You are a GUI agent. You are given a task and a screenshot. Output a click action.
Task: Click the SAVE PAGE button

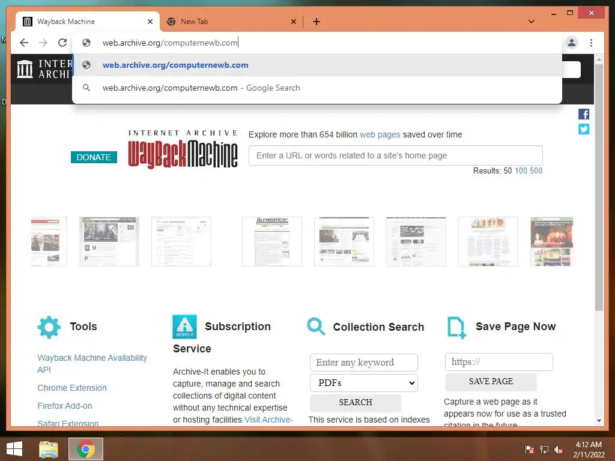tap(491, 381)
